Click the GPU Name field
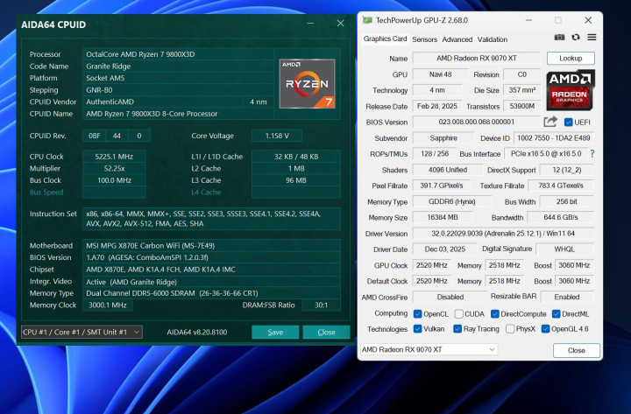This screenshot has height=414, width=631. click(477, 59)
